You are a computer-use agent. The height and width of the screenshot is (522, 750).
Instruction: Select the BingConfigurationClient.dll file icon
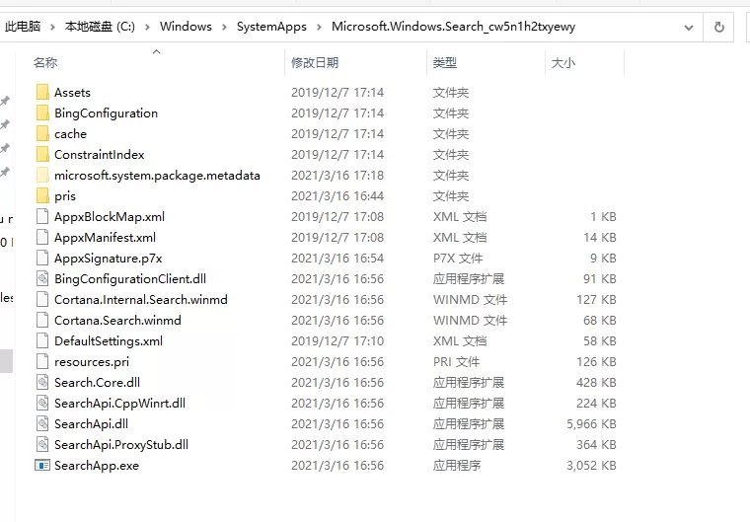[42, 278]
